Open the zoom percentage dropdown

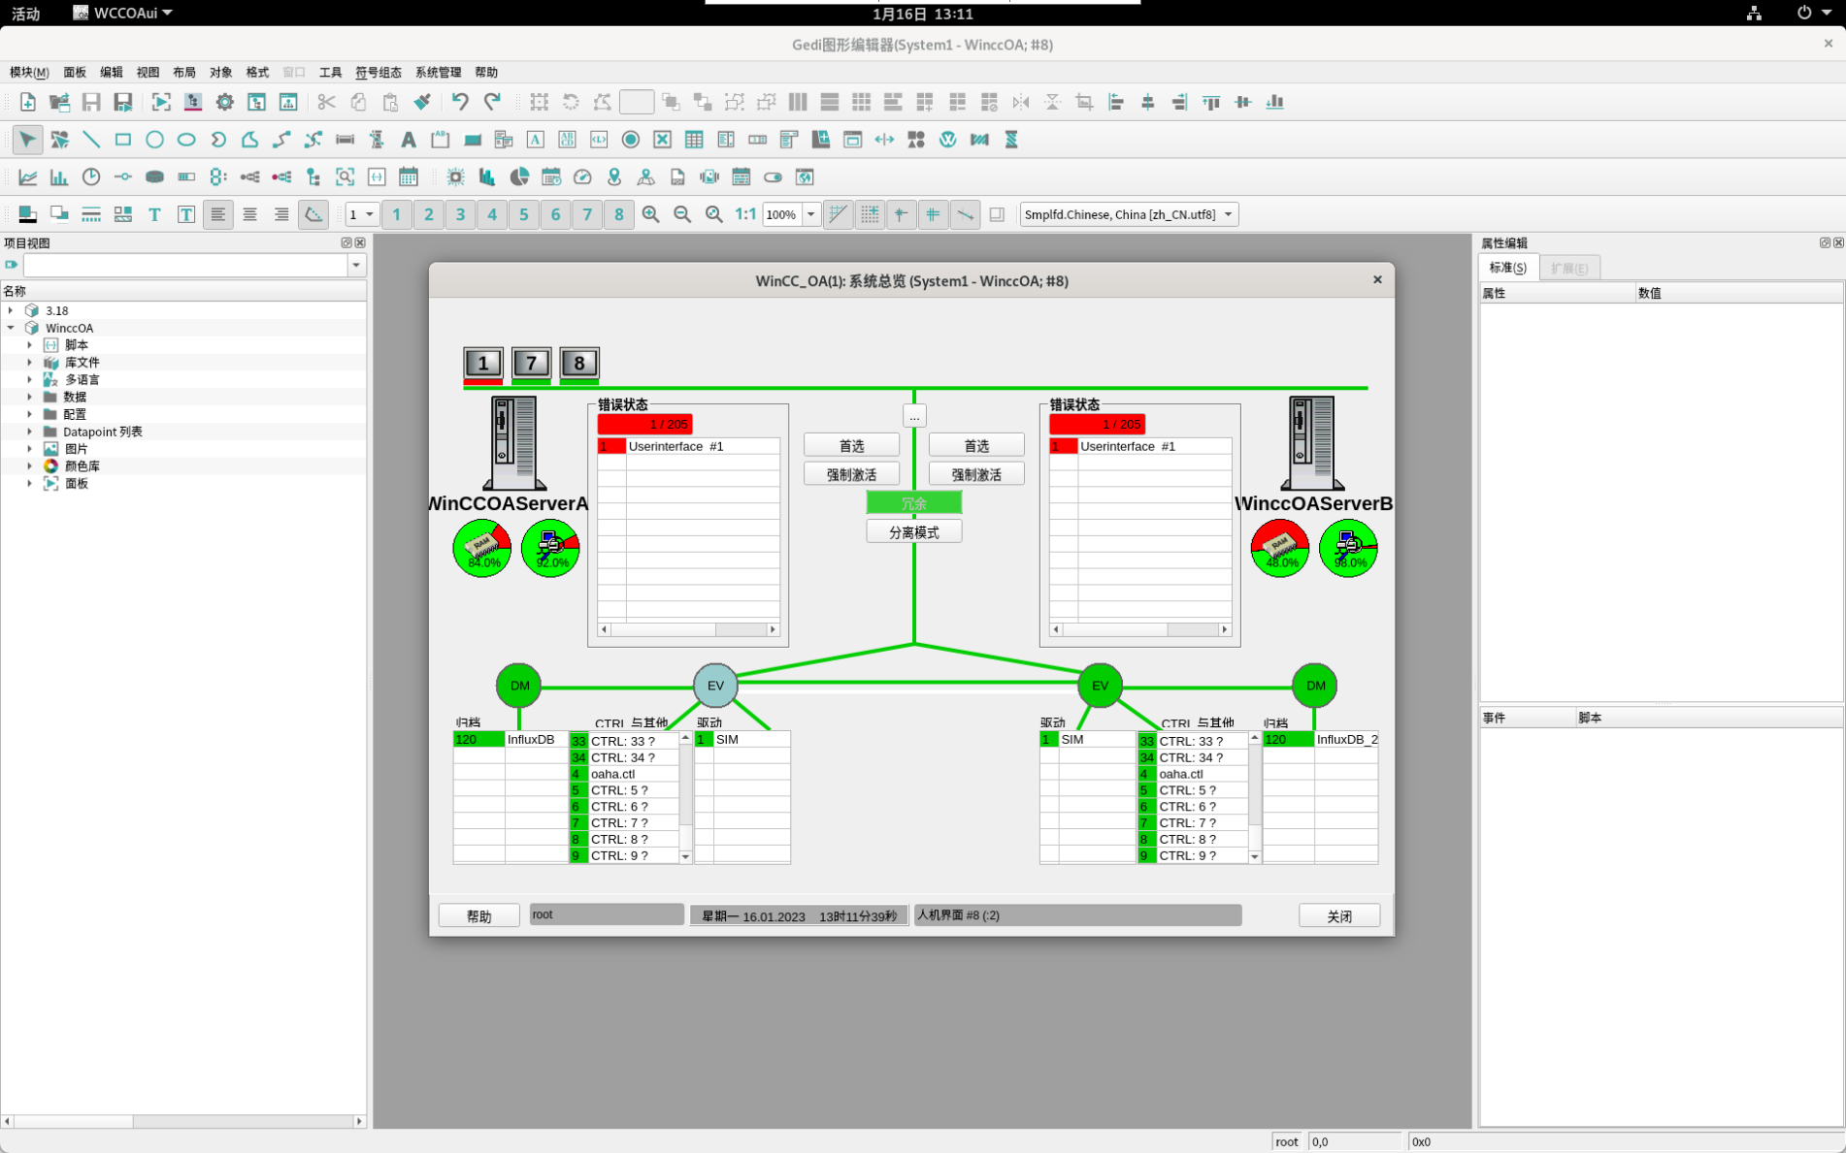click(x=810, y=214)
